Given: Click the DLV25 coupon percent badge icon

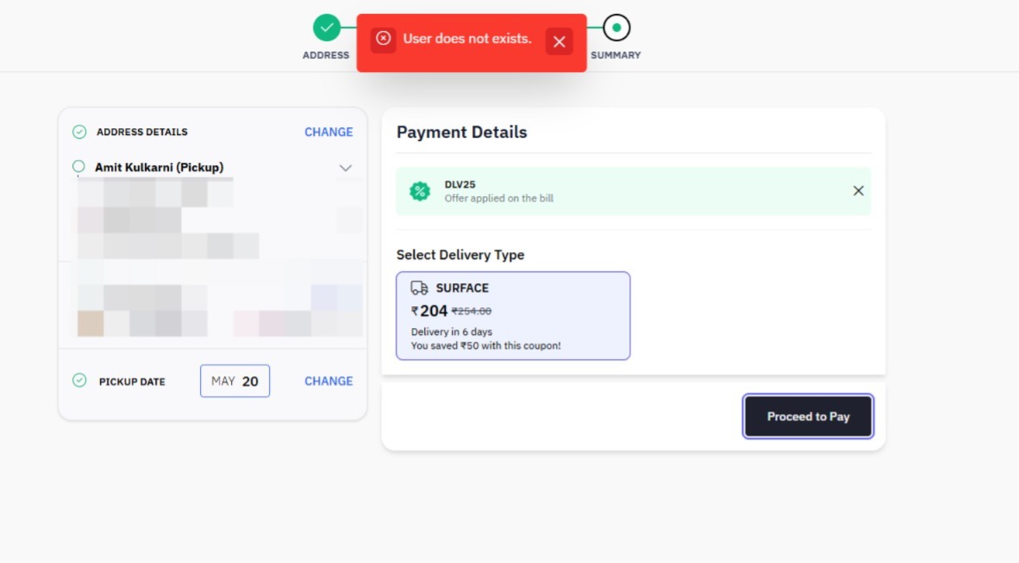Looking at the screenshot, I should pyautogui.click(x=420, y=191).
